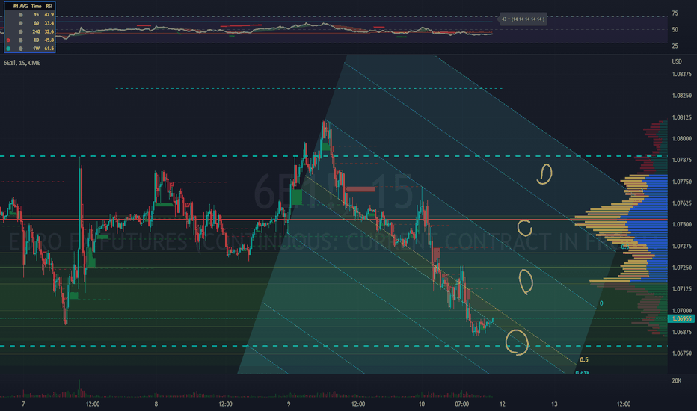This screenshot has width=697, height=411.
Task: Click the gray AVG dot in the 15 row
Action: [20, 15]
